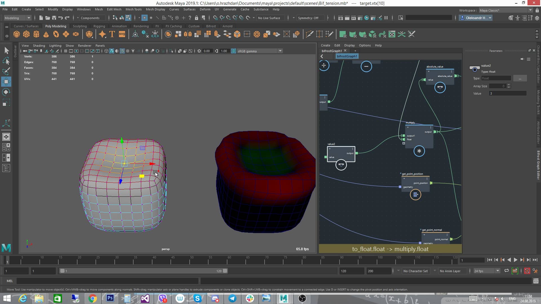
Task: Launch Google Chrome from the Windows taskbar
Action: pyautogui.click(x=92, y=298)
